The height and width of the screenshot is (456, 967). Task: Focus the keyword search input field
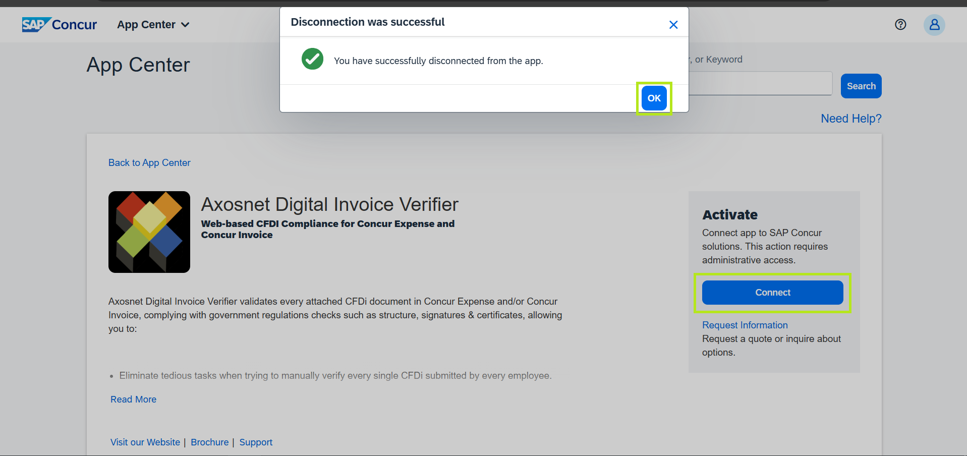coord(760,84)
